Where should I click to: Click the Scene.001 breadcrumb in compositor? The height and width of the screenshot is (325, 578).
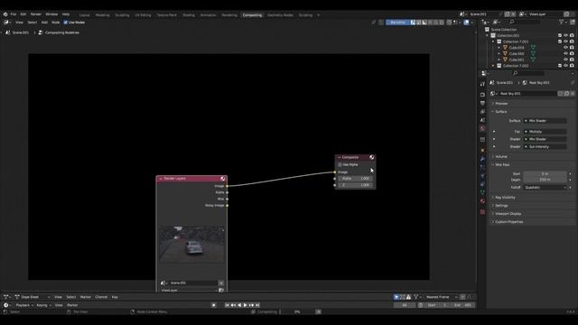pyautogui.click(x=20, y=32)
